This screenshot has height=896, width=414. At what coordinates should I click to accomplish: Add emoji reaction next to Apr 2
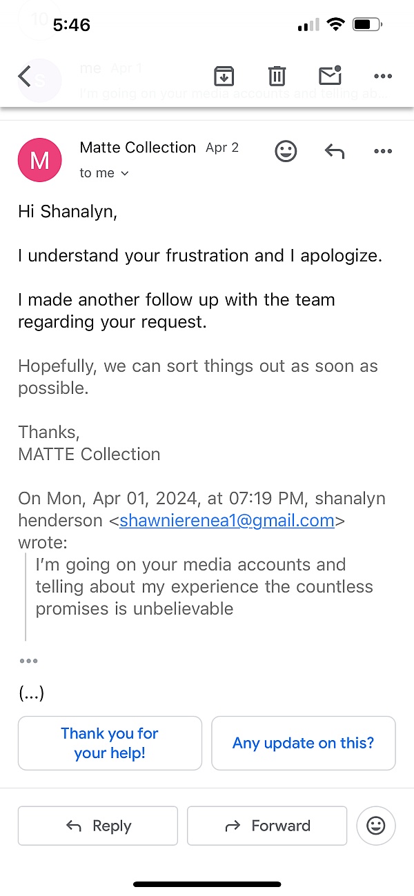286,151
